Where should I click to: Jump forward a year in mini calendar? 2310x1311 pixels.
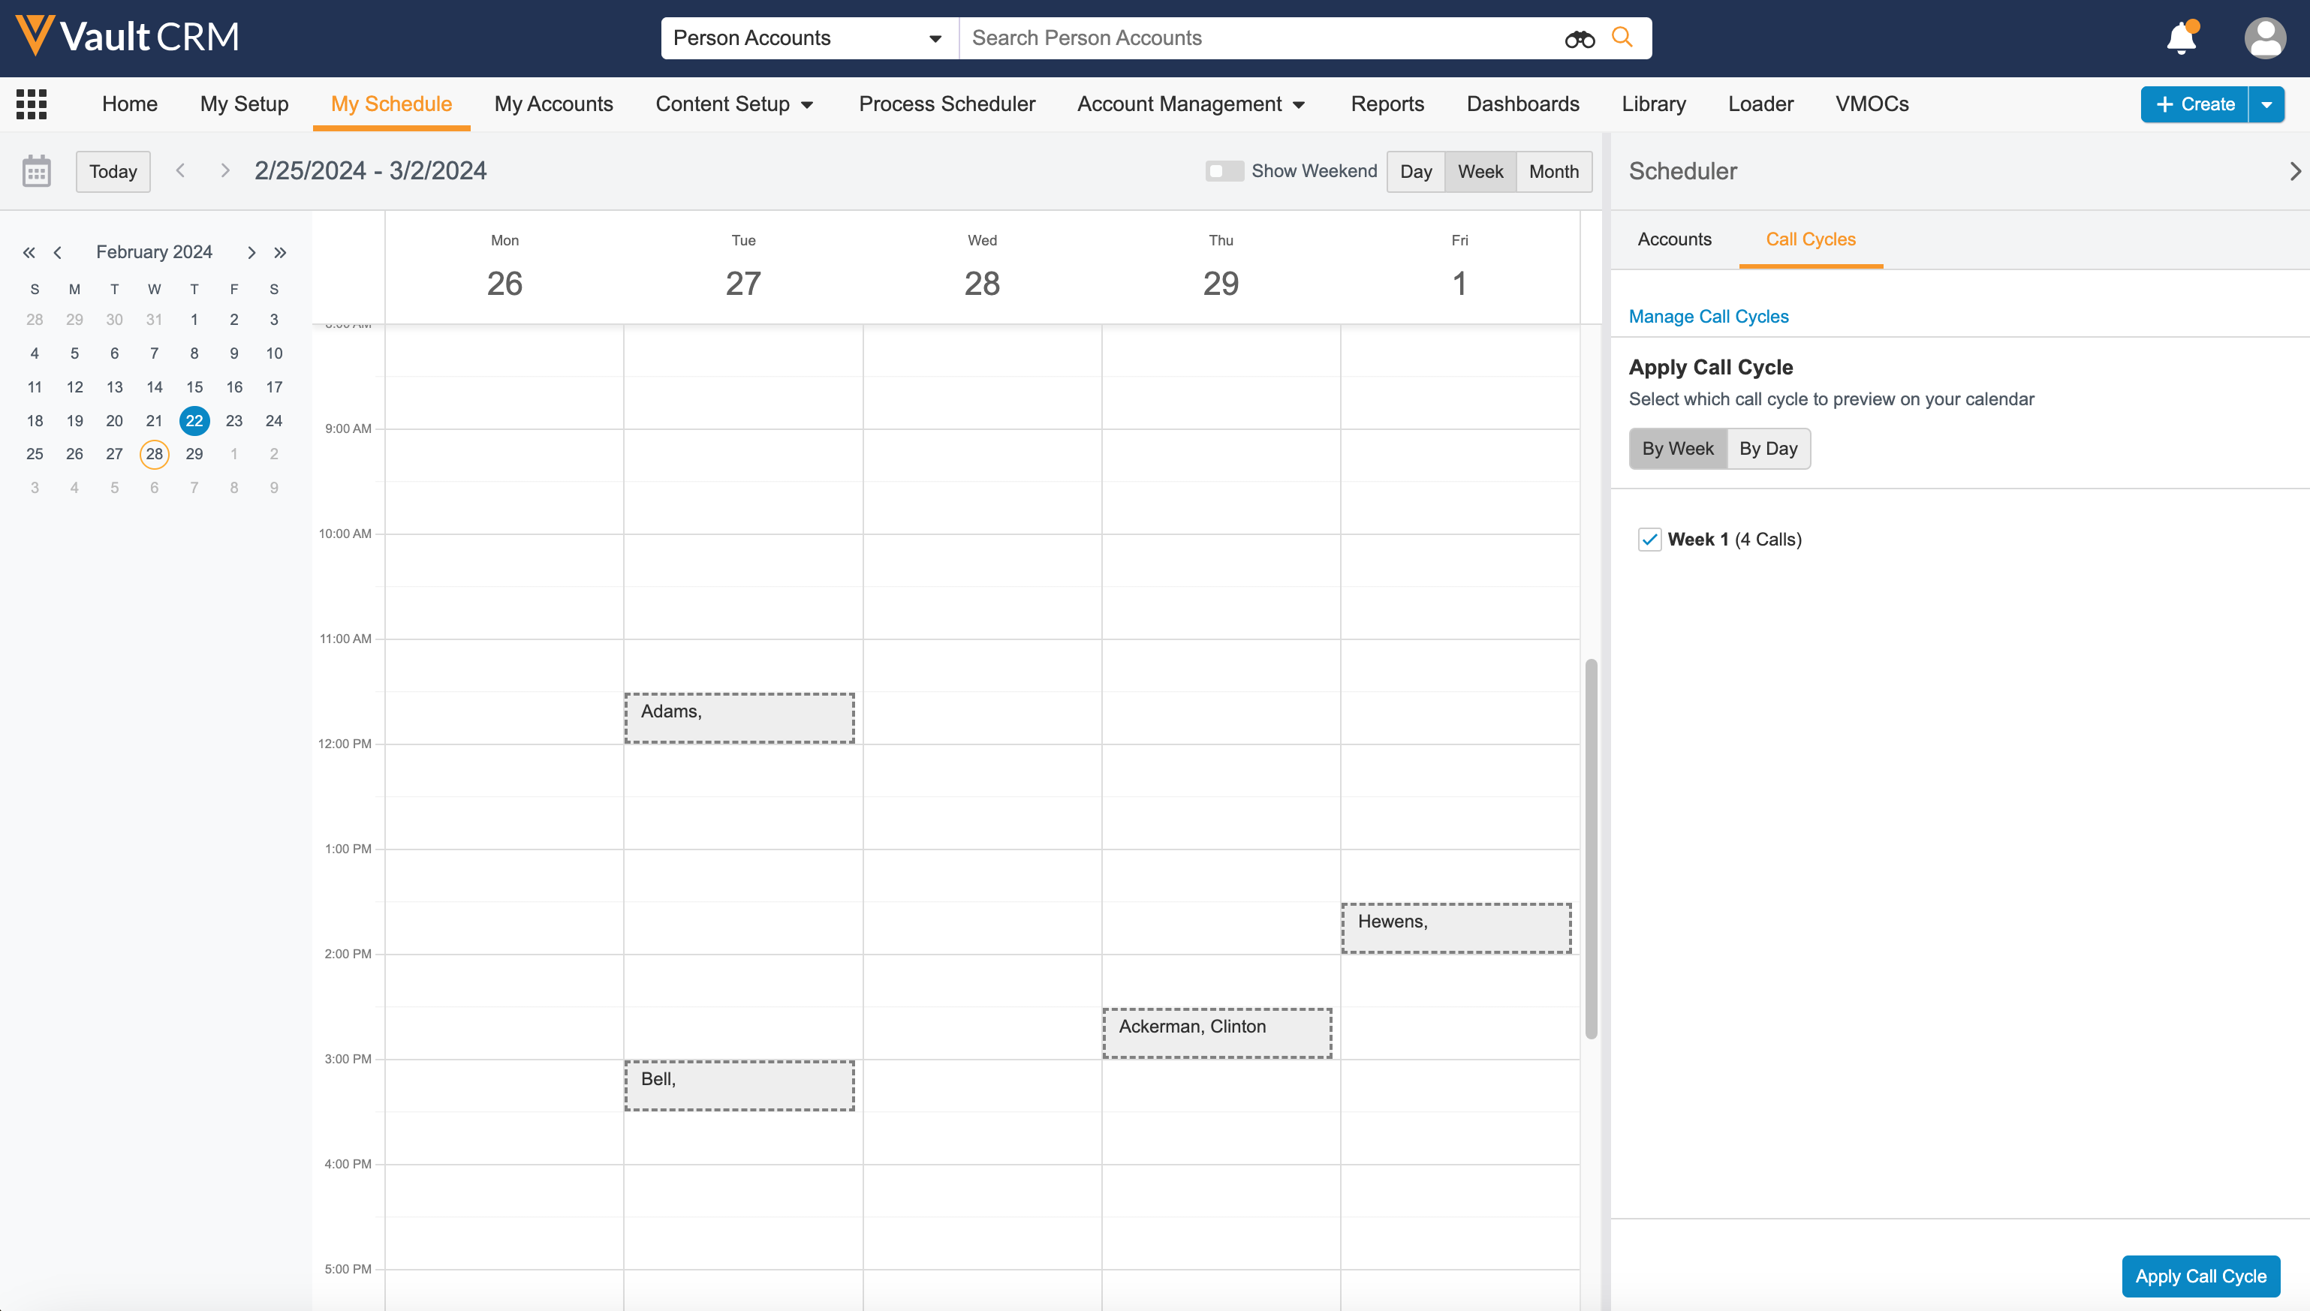280,253
